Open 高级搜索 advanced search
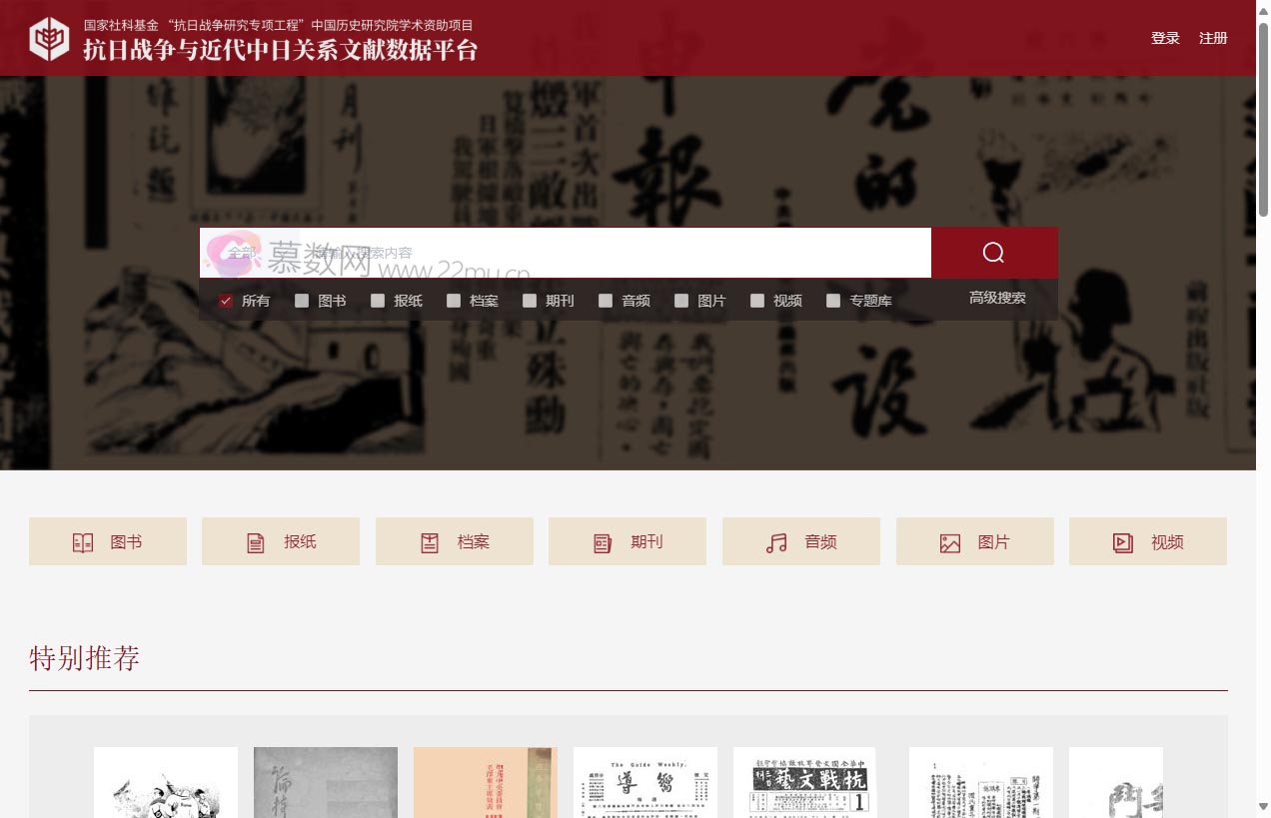This screenshot has width=1271, height=818. pyautogui.click(x=998, y=297)
